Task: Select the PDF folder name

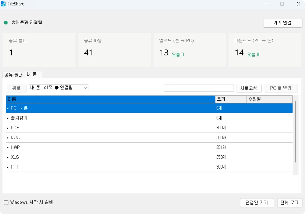Action: click(15, 128)
